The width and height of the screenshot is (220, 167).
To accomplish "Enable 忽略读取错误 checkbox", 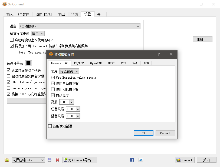I will (x=50, y=126).
